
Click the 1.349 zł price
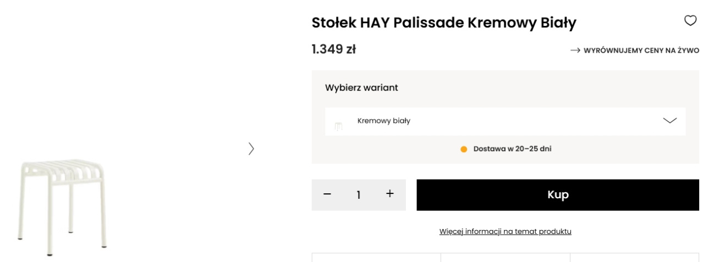click(334, 49)
